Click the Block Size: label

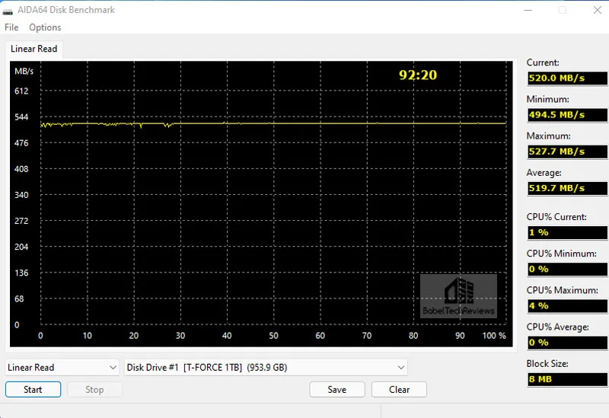547,364
